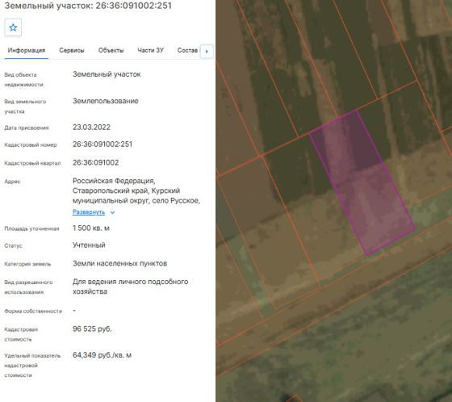Image resolution: width=452 pixels, height=402 pixels.
Task: Click the address text starting Российская Федерация
Action: (136, 191)
